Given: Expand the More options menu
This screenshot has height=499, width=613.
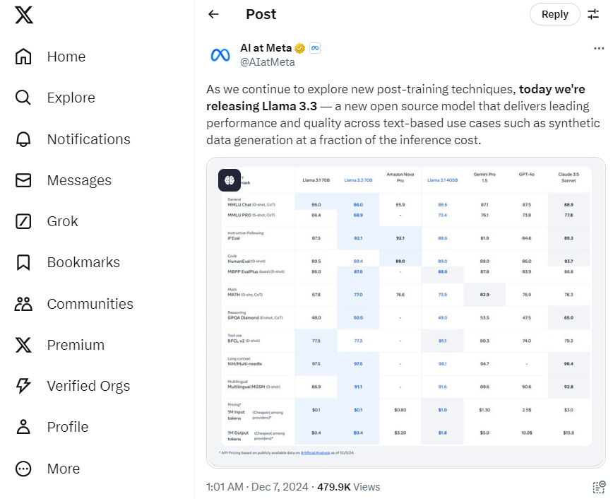Looking at the screenshot, I should click(47, 469).
